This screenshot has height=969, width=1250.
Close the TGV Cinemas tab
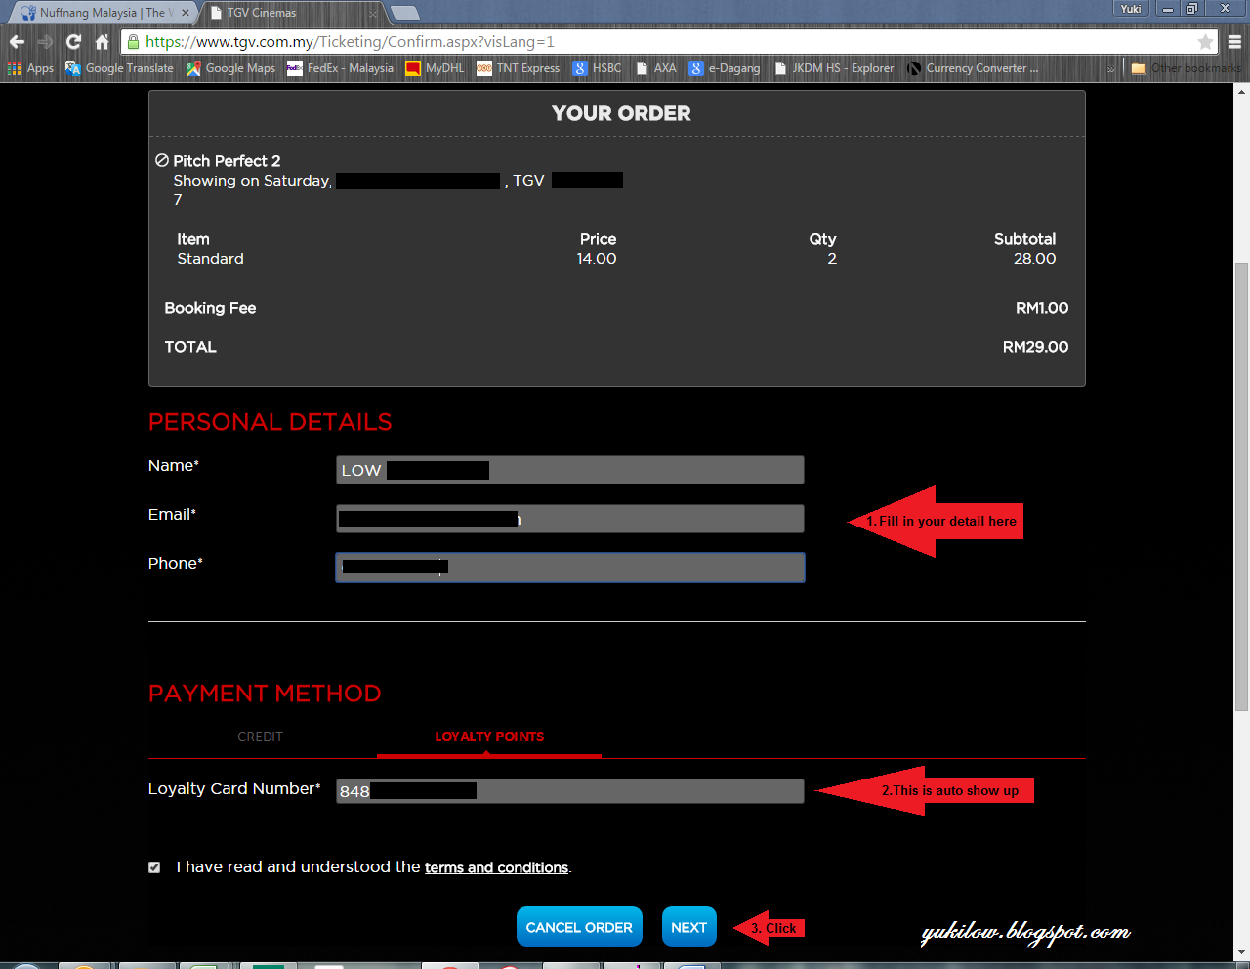[x=373, y=13]
